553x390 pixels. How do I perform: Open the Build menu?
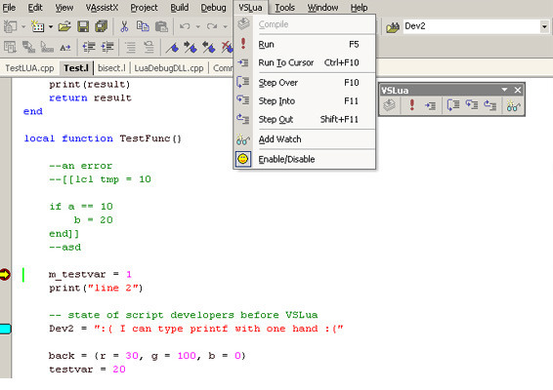pos(179,8)
